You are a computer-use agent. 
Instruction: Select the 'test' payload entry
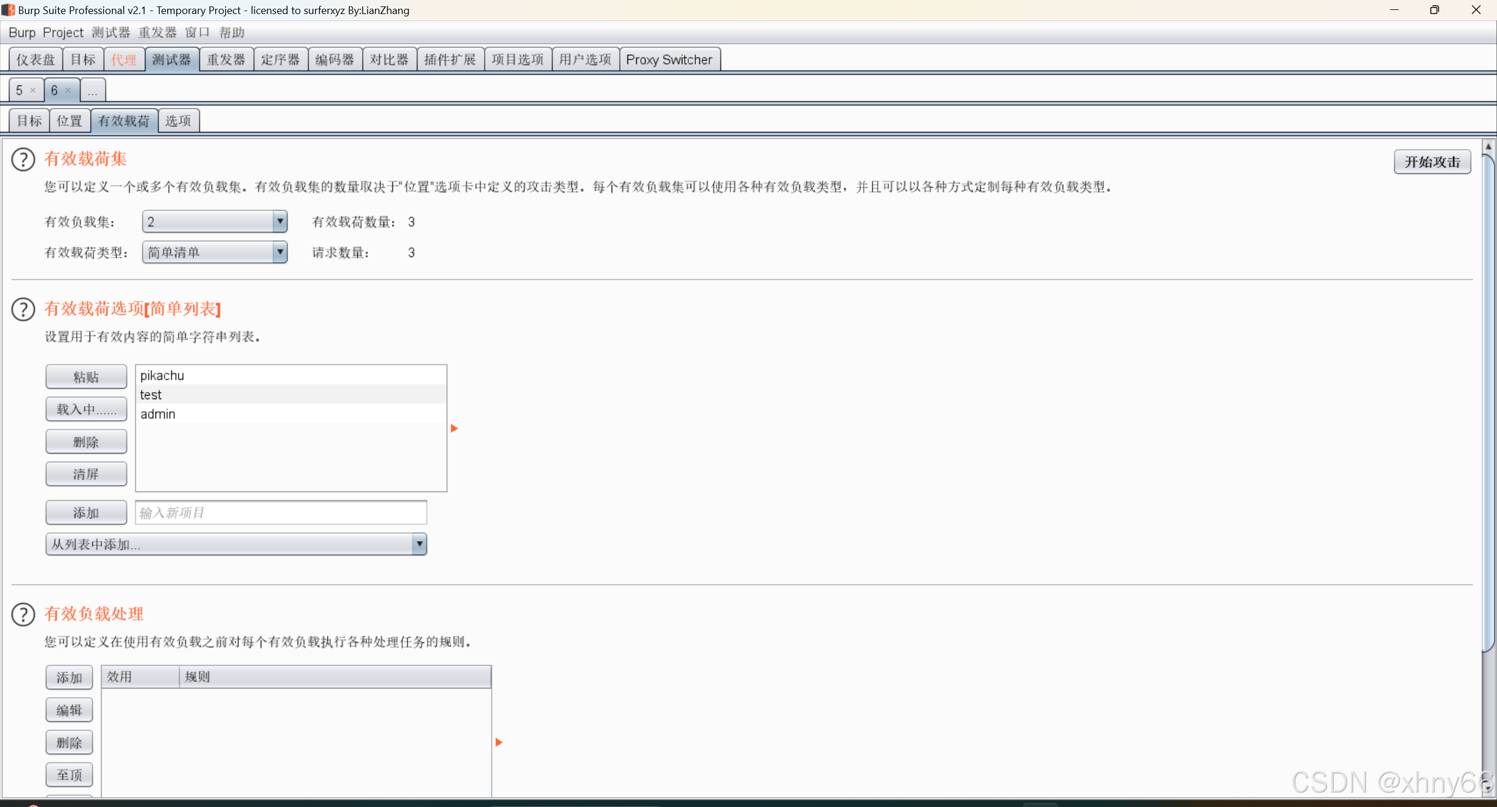pos(151,394)
